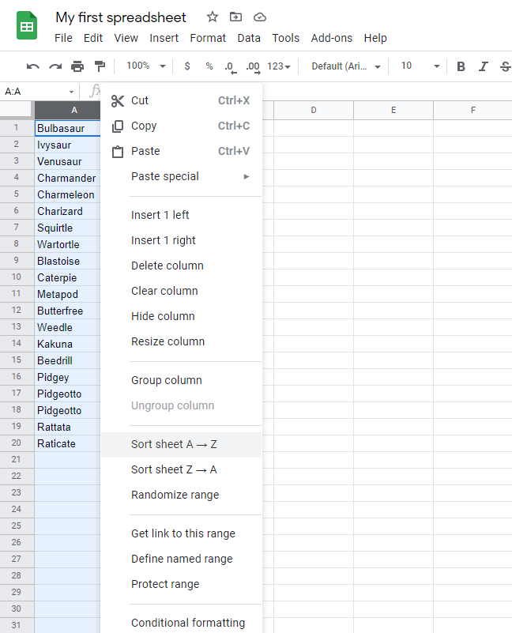The image size is (512, 633).
Task: Click the redo arrow icon
Action: 55,66
